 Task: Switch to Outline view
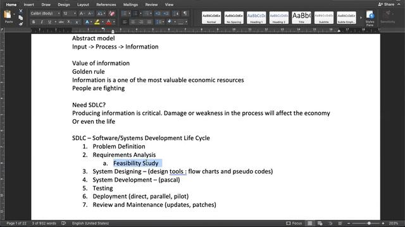click(x=330, y=223)
